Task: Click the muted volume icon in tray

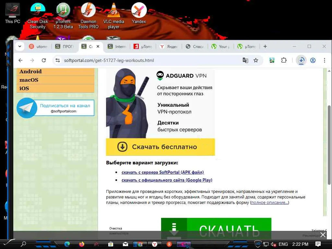Action: coord(273,244)
